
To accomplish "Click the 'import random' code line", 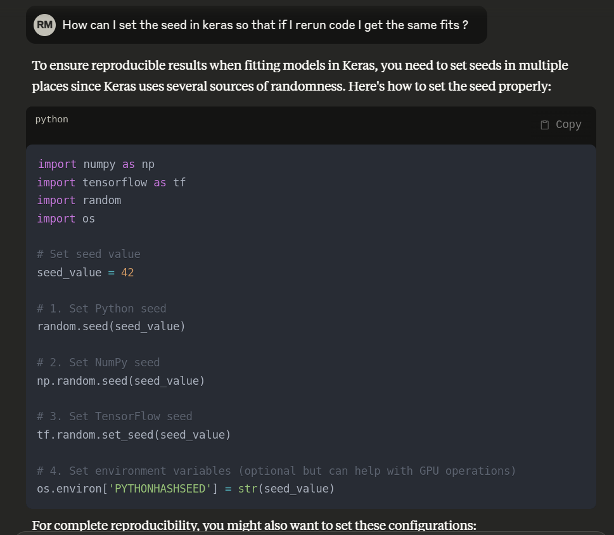I will [x=79, y=200].
